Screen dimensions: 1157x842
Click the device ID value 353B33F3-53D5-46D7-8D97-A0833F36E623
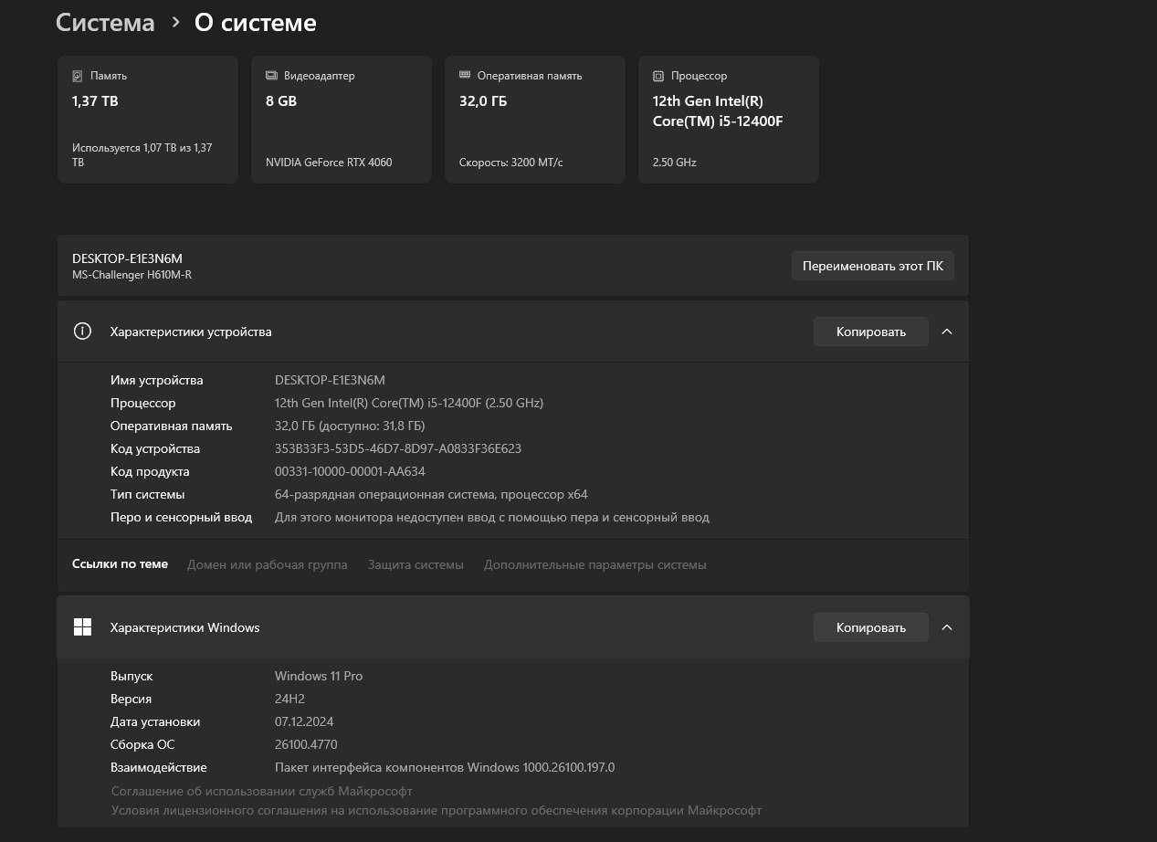398,448
